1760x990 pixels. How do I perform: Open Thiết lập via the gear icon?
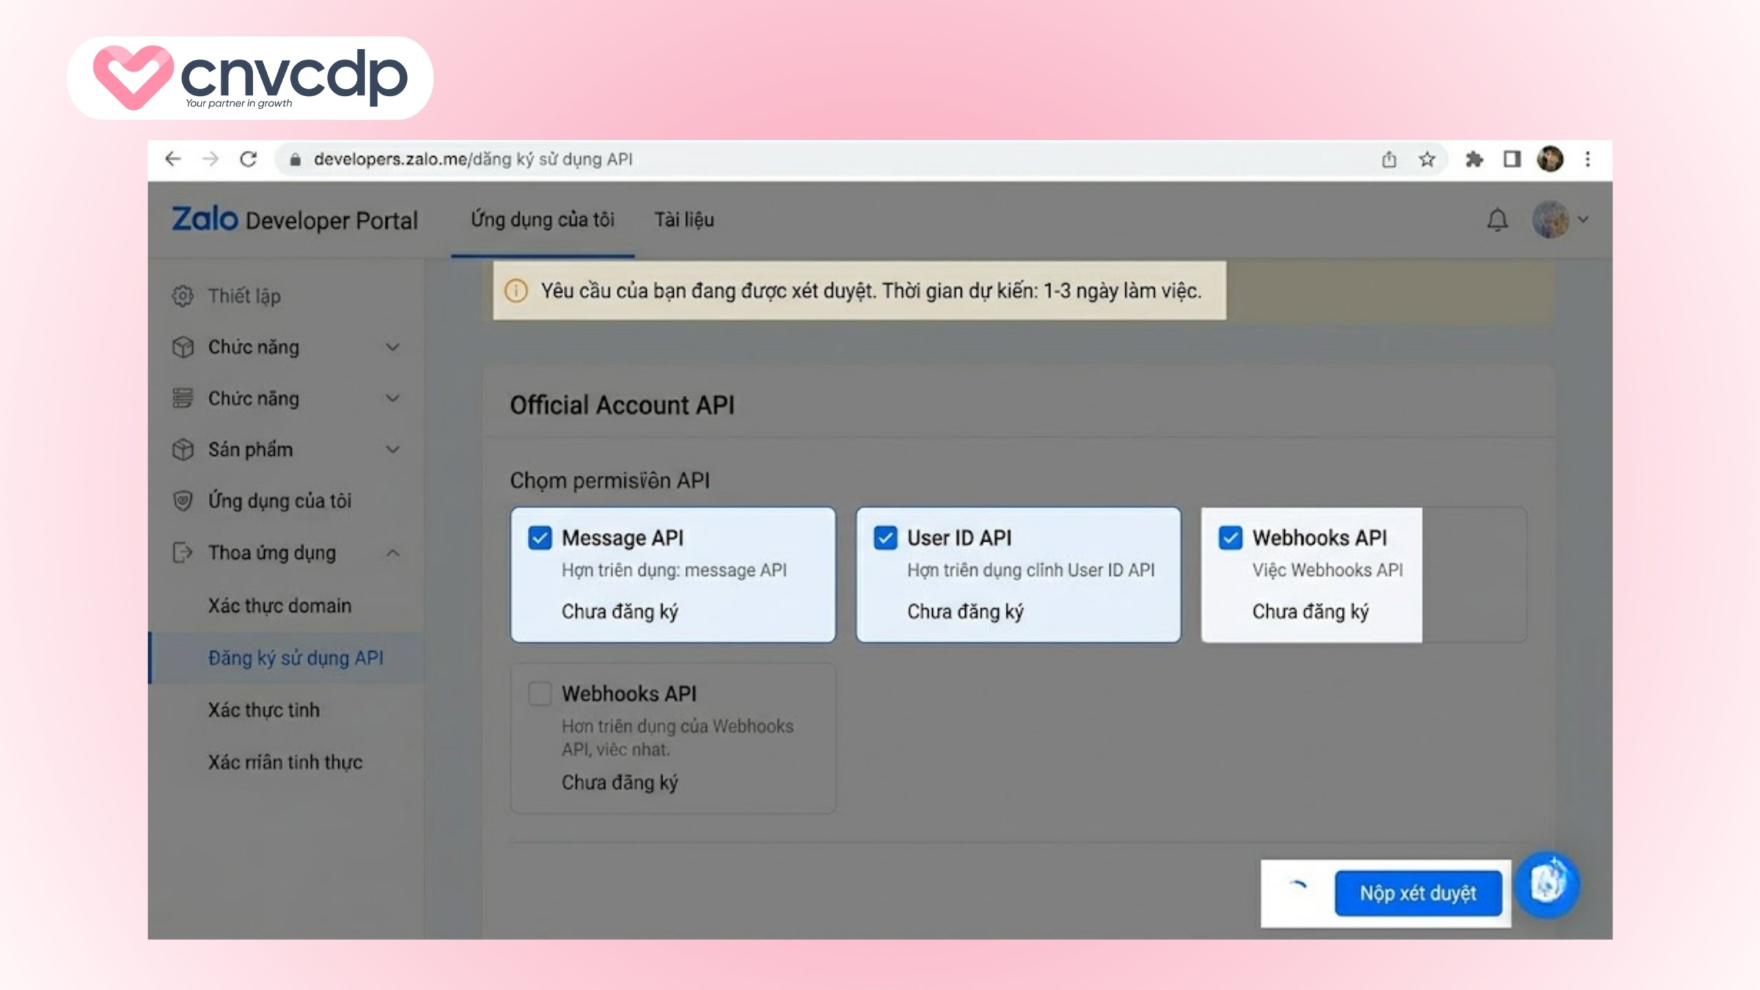pyautogui.click(x=184, y=296)
